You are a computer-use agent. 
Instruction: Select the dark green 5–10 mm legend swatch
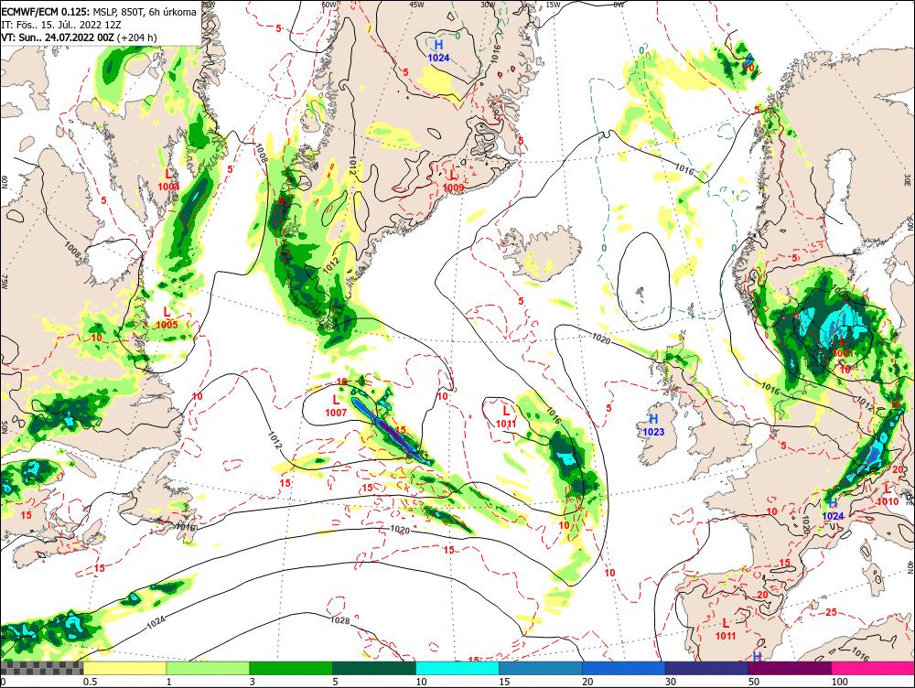[x=374, y=668]
